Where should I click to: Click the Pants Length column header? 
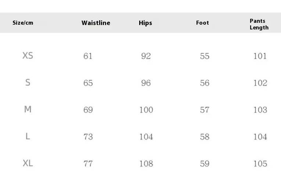tap(259, 24)
